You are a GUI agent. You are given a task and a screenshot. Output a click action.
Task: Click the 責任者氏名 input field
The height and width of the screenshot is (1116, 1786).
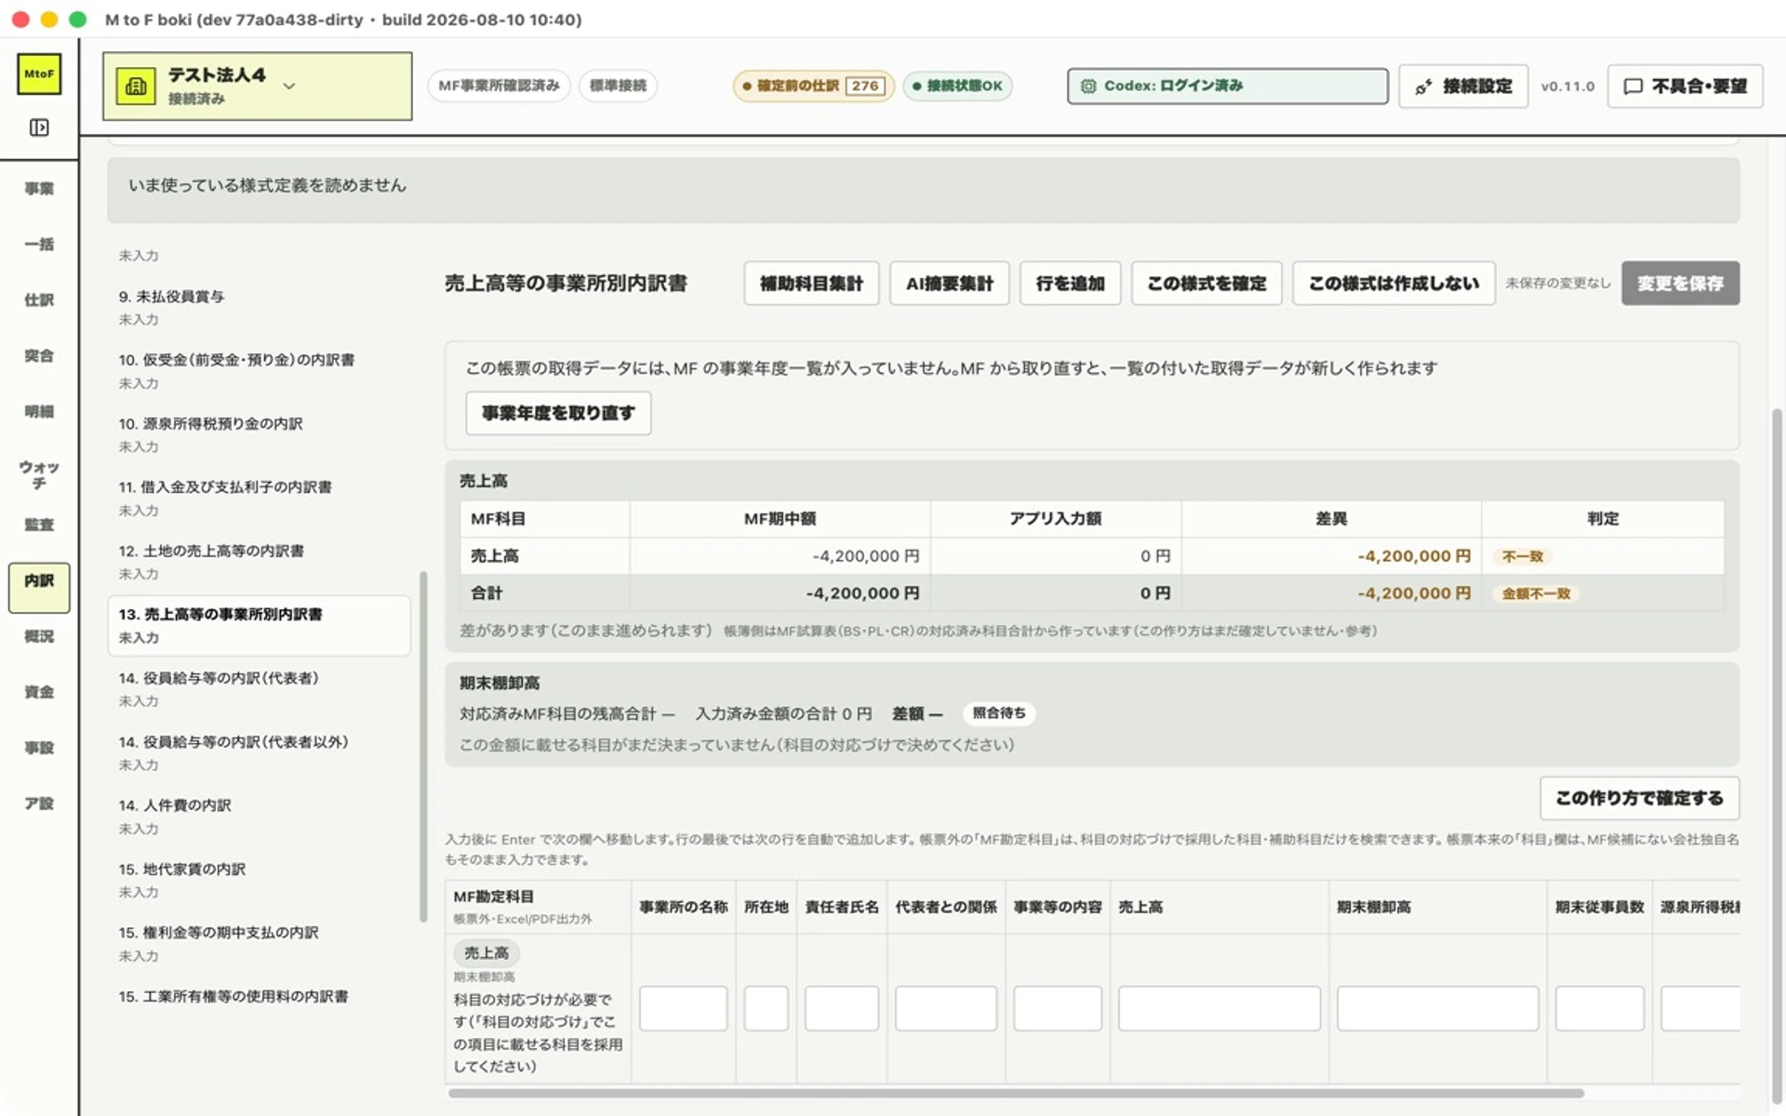click(841, 1008)
